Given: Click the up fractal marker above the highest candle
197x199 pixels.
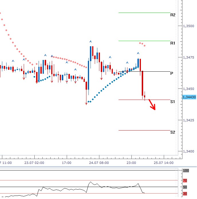Looking at the screenshot, I should (x=90, y=41).
